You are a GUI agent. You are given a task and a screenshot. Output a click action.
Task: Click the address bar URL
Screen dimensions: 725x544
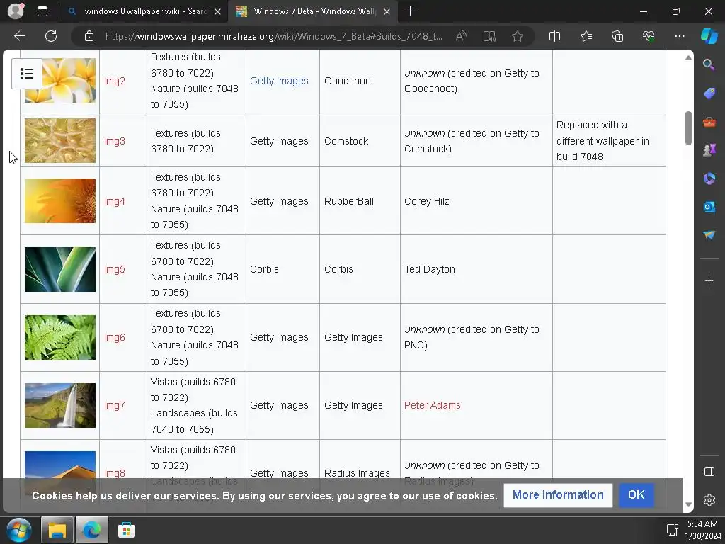tap(273, 36)
